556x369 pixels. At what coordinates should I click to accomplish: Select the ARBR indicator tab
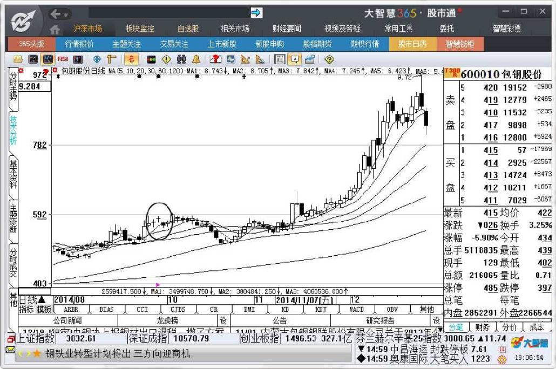pos(71,310)
